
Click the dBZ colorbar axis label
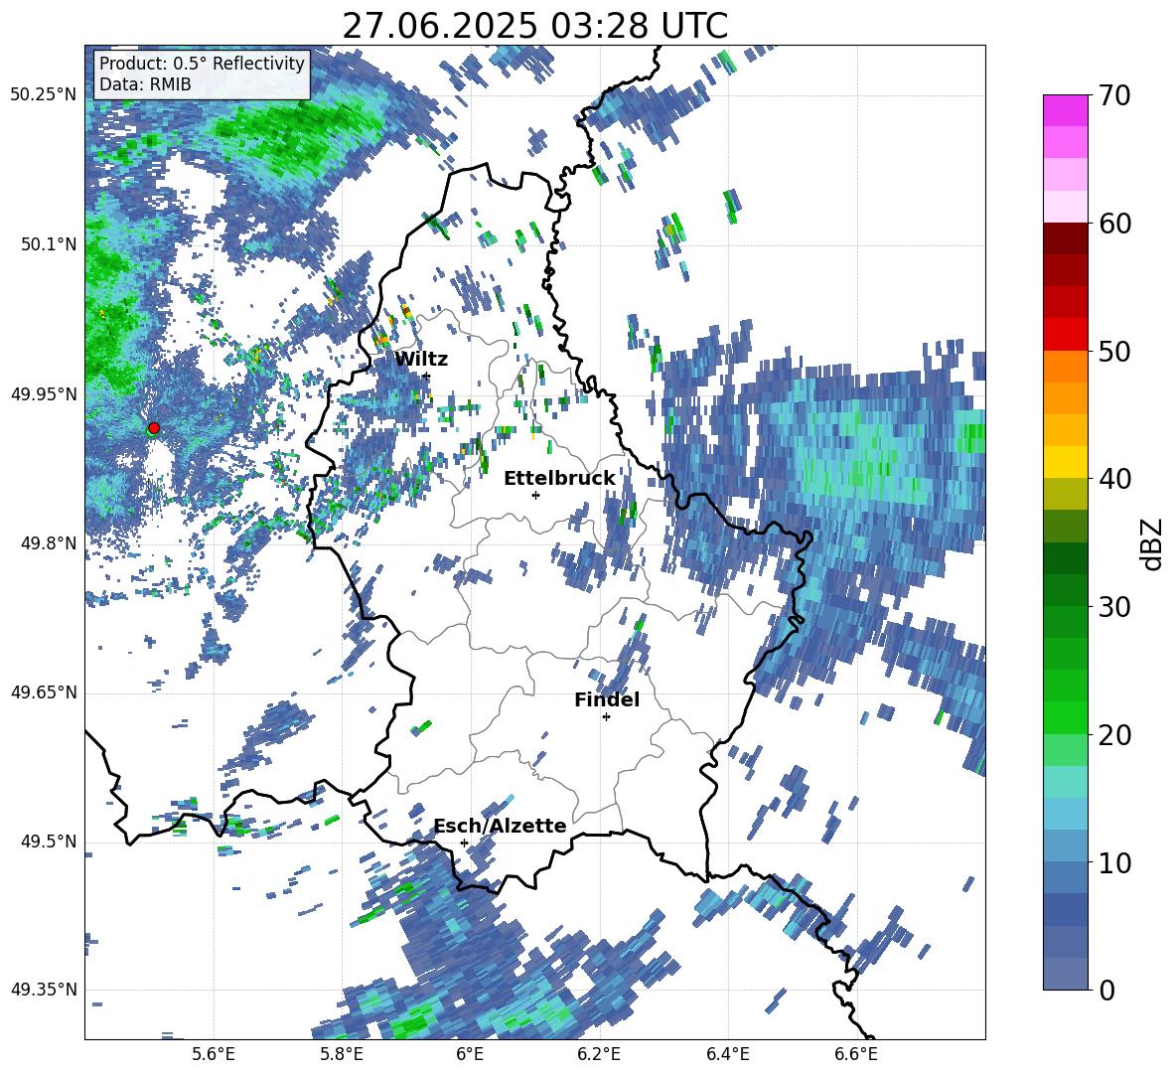click(1153, 543)
